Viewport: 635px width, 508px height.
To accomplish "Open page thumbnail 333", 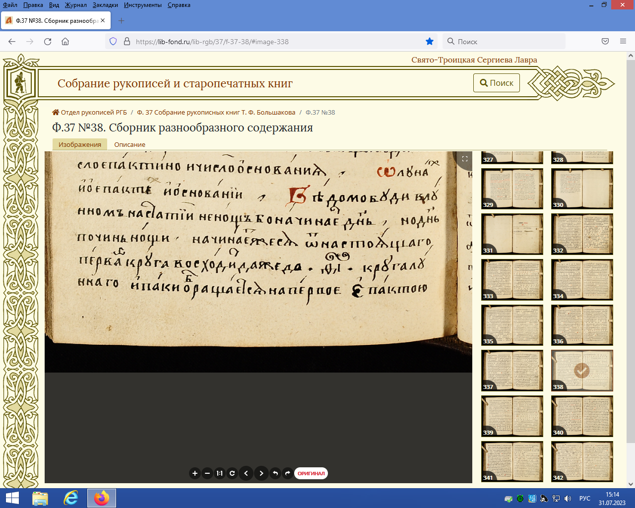I will pyautogui.click(x=512, y=279).
